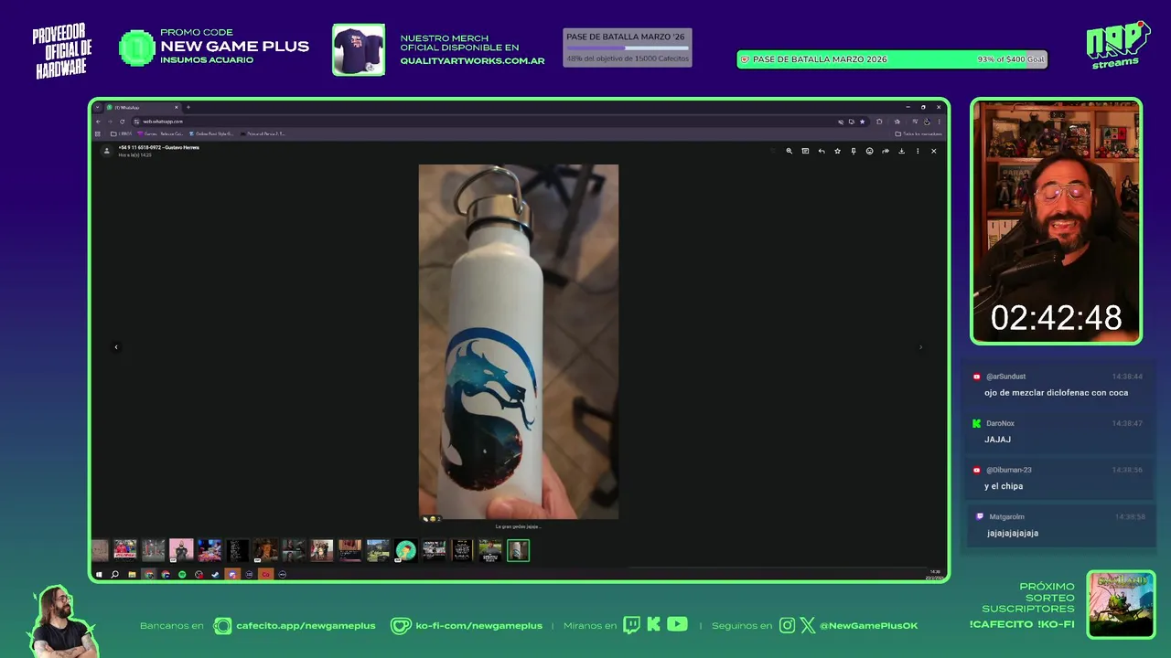
Task: Zoom into the photo with magnifier icon
Action: (790, 151)
